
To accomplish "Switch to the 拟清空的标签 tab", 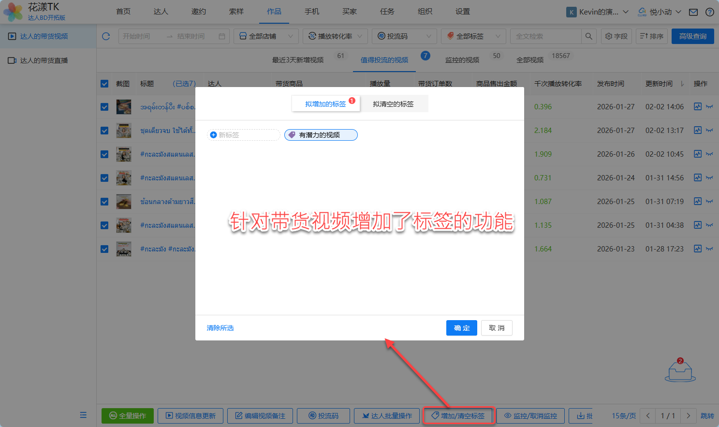I will click(x=393, y=104).
